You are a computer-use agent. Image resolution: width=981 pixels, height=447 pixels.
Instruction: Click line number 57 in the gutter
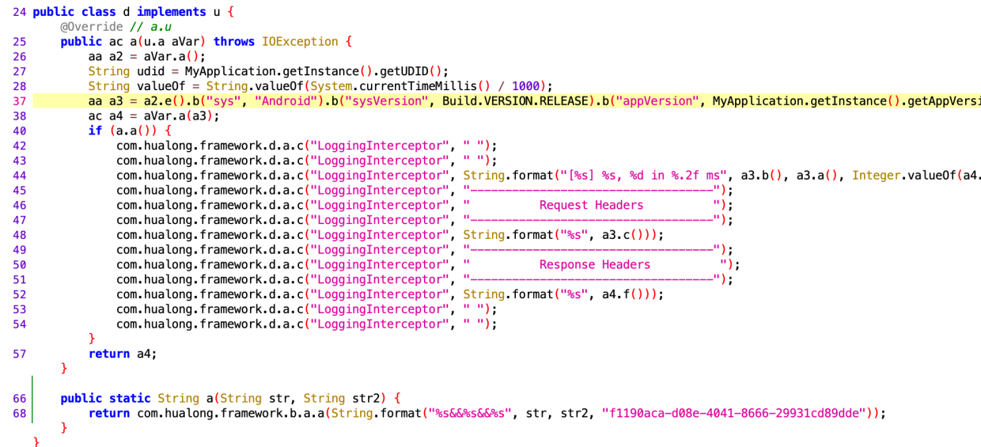click(x=20, y=354)
